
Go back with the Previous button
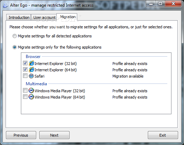(x=21, y=135)
